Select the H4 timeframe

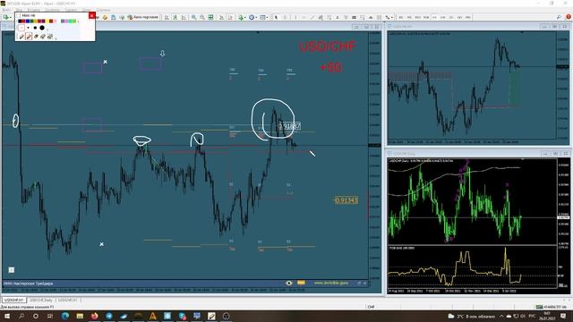coord(443,17)
